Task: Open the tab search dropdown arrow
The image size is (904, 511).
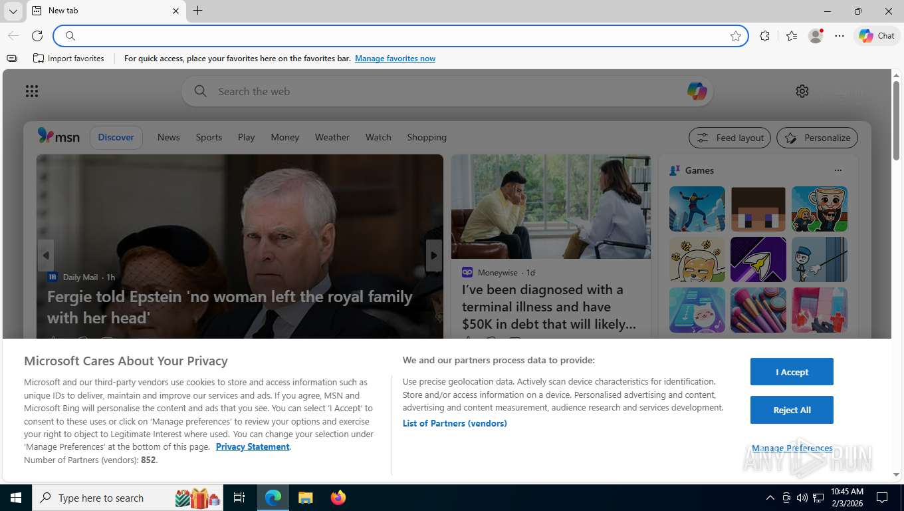Action: [x=13, y=11]
